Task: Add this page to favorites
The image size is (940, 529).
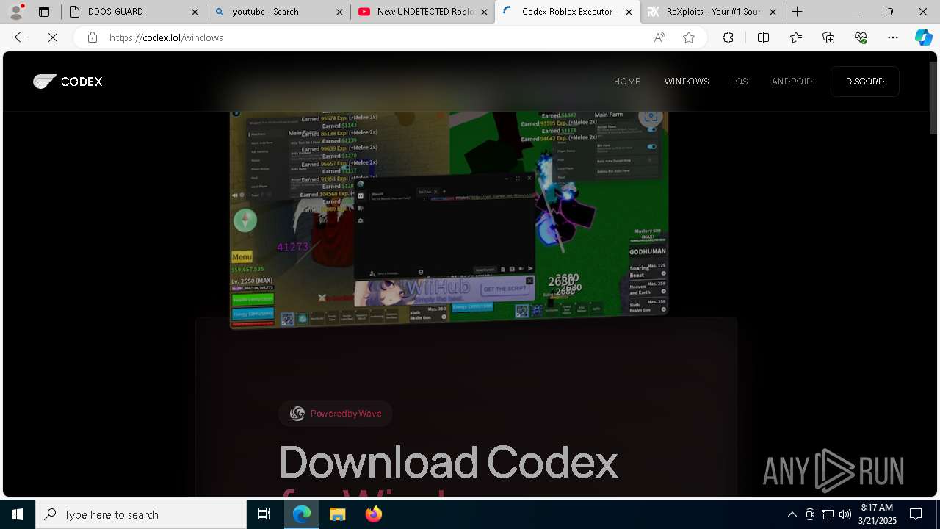Action: point(689,37)
